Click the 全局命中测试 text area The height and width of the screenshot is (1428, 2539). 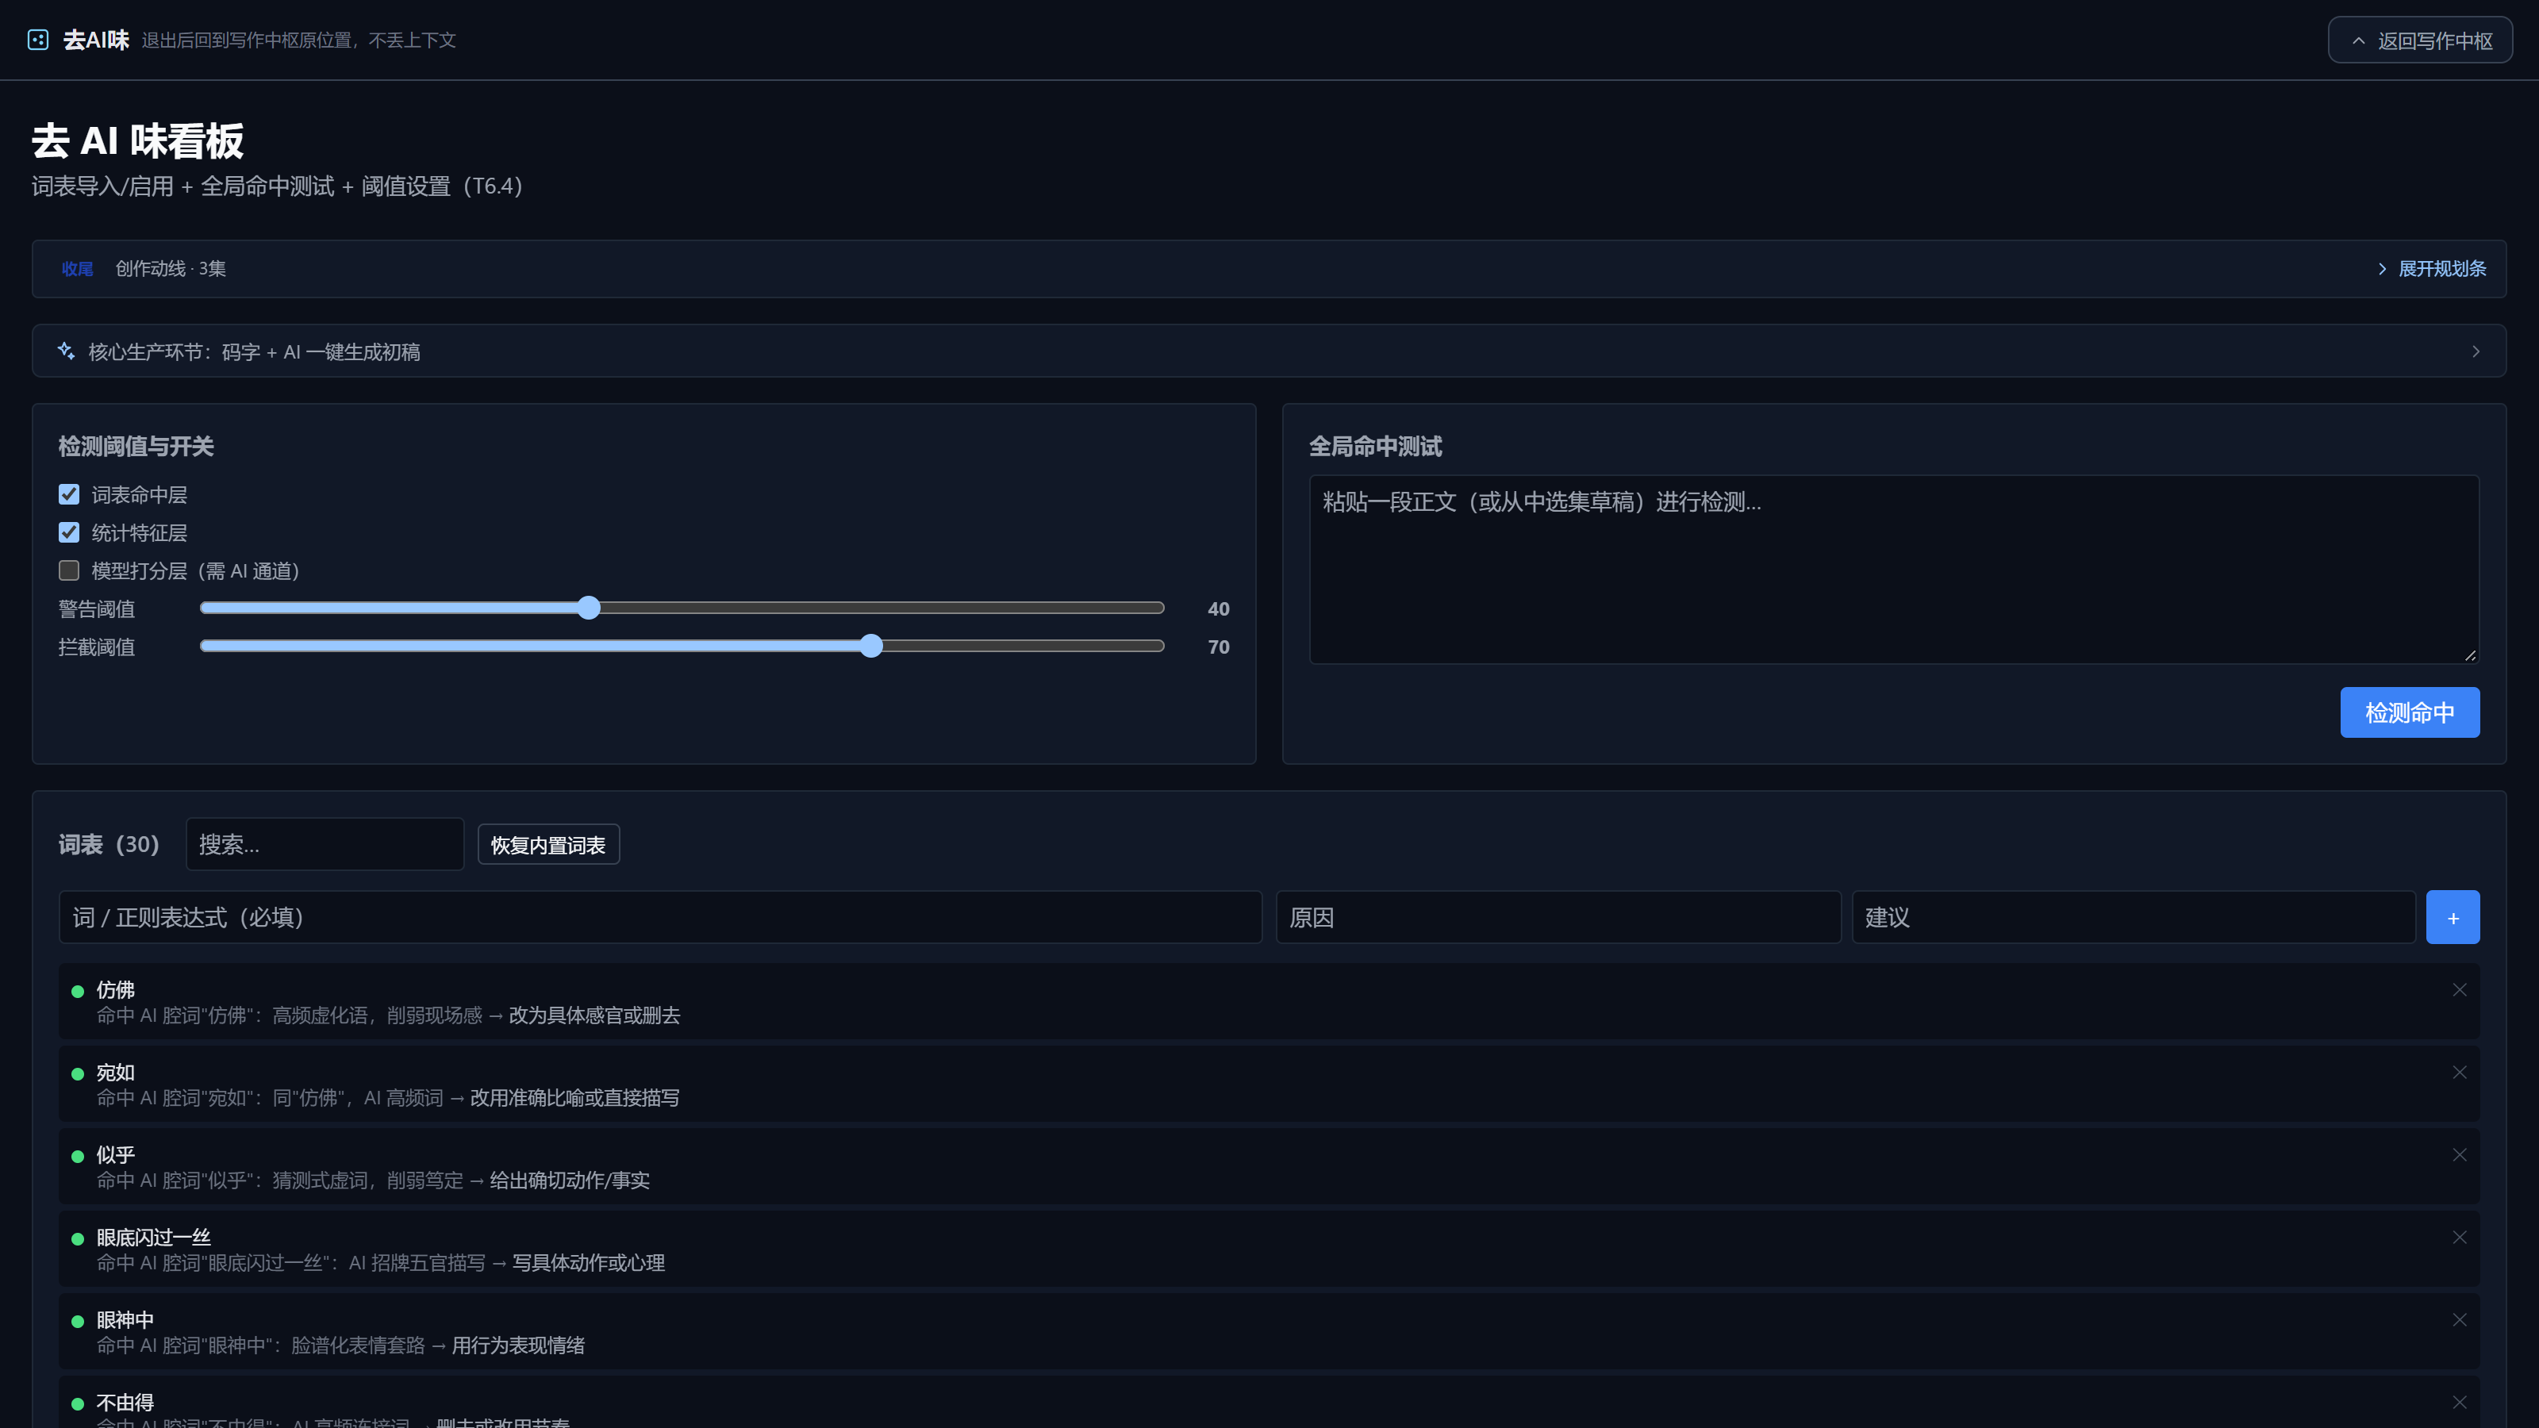pyautogui.click(x=1893, y=570)
